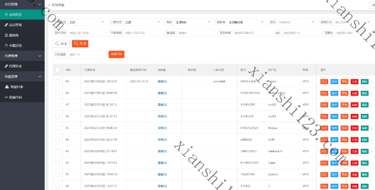
Task: Tick the checkbox for UID 41
Action: point(57,174)
